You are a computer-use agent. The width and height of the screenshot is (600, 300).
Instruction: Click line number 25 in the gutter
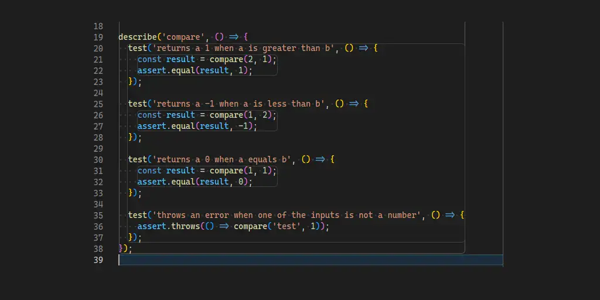tap(98, 104)
